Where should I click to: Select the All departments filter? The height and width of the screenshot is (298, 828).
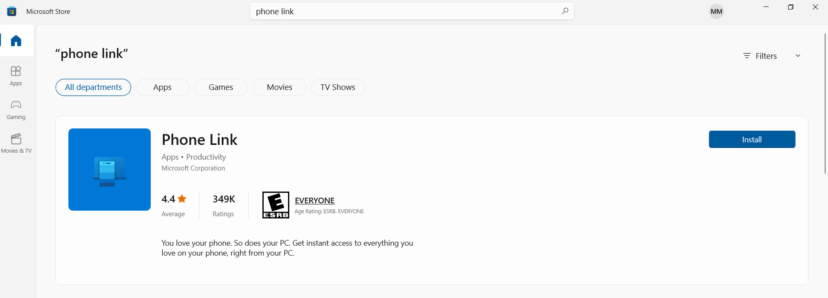pos(93,87)
